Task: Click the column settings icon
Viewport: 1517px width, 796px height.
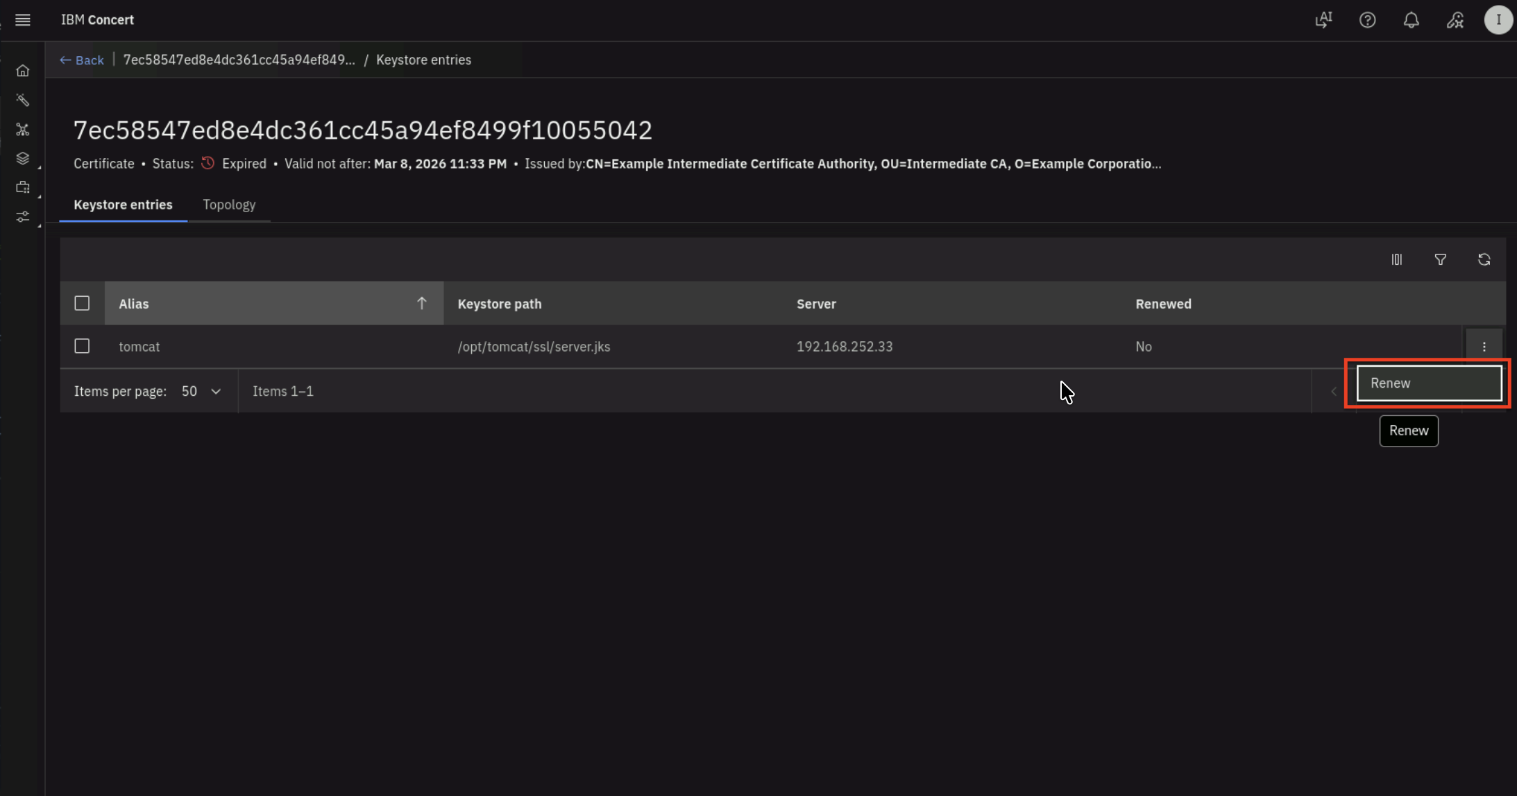Action: (1396, 259)
